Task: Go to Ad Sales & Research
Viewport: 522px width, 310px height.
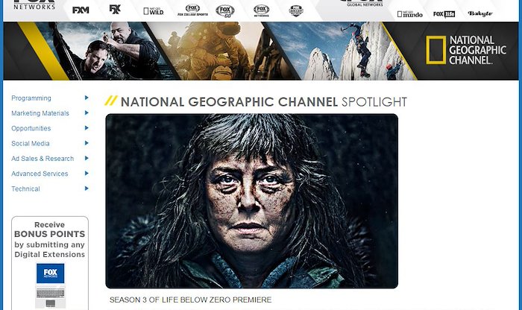Action: 43,159
